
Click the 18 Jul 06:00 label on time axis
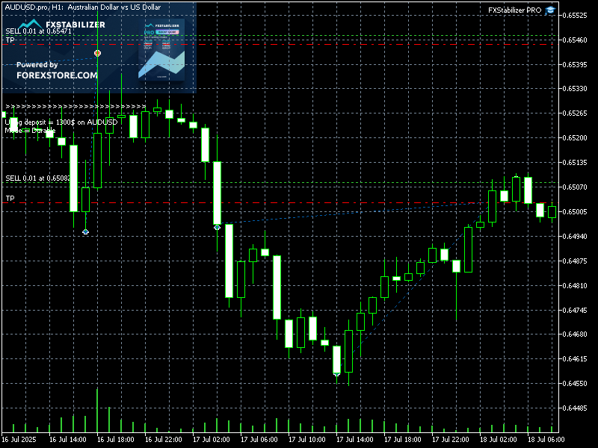point(544,440)
